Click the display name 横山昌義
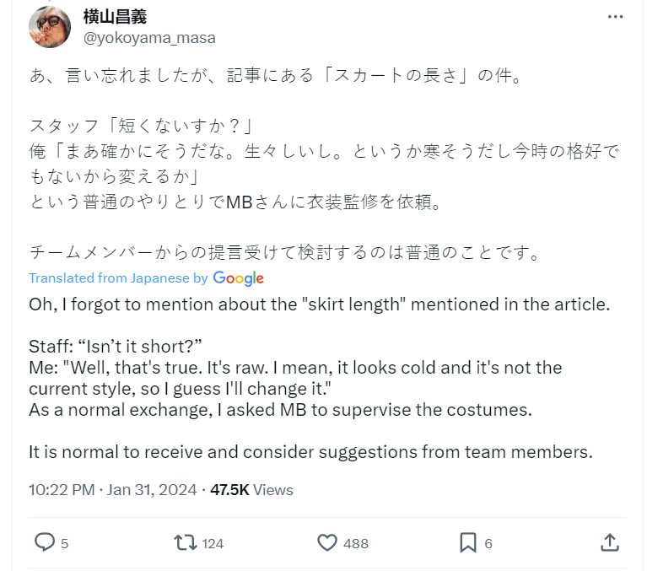The height and width of the screenshot is (571, 647). [115, 17]
